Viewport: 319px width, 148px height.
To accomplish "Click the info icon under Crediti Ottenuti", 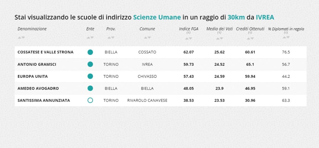I will click(x=250, y=33).
